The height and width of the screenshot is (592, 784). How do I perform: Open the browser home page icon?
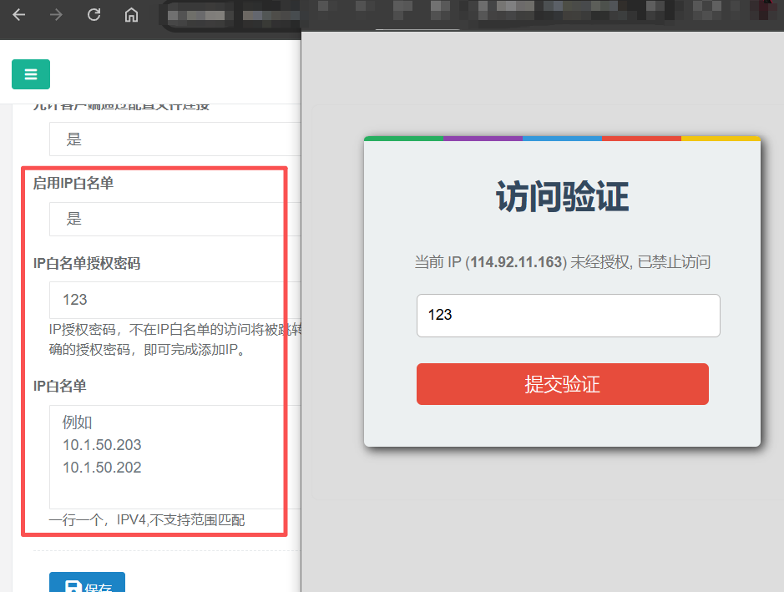pos(131,15)
